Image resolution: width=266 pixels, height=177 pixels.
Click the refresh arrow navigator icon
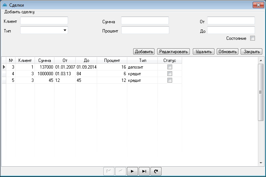click(x=156, y=171)
